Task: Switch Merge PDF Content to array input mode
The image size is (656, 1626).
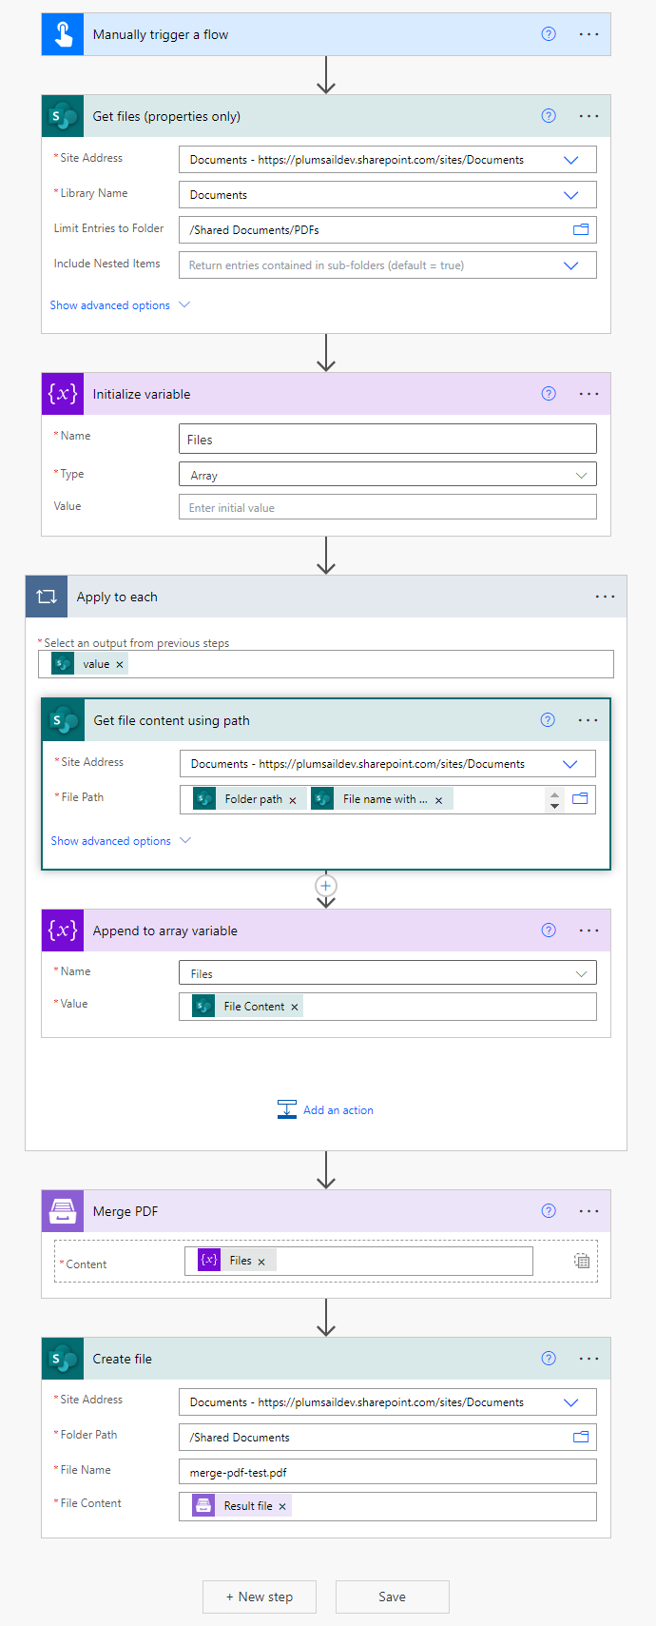Action: [x=582, y=1261]
